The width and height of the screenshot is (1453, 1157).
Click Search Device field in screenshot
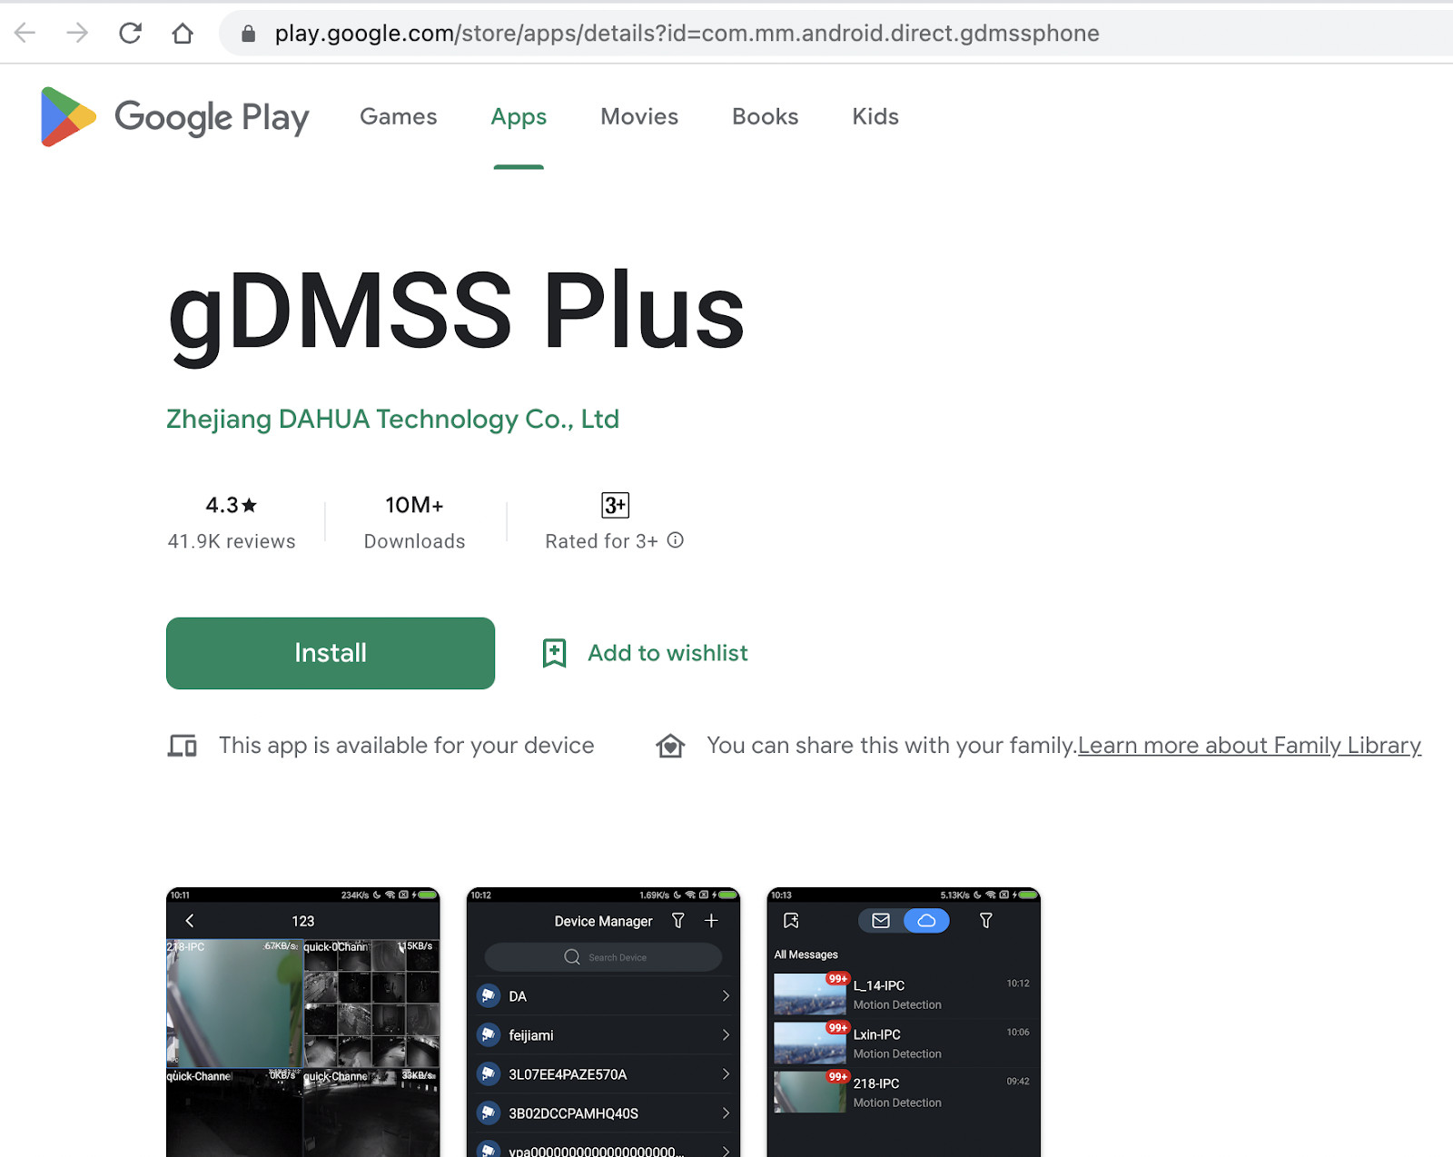(603, 957)
